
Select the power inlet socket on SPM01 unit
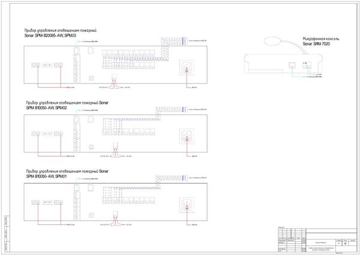point(187,205)
